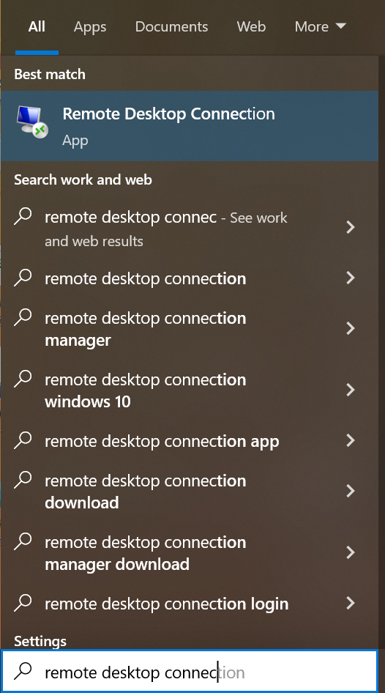The width and height of the screenshot is (385, 693).
Task: Click magnifier icon beside 'connection app' suggestion
Action: (23, 441)
